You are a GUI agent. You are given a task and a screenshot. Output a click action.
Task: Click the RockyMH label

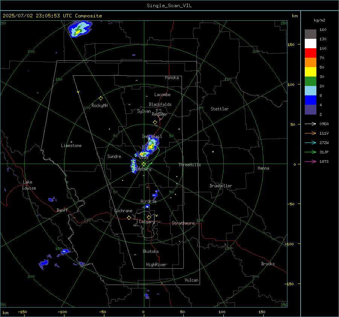point(99,106)
